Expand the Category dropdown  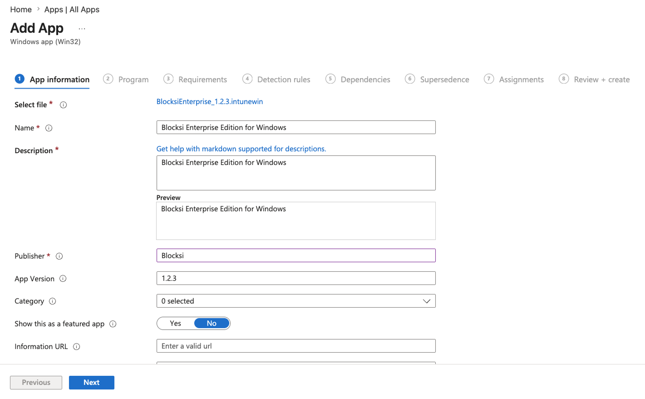tap(296, 301)
